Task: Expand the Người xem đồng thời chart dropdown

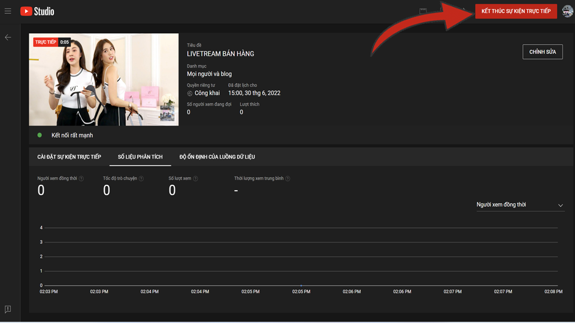Action: pos(520,205)
